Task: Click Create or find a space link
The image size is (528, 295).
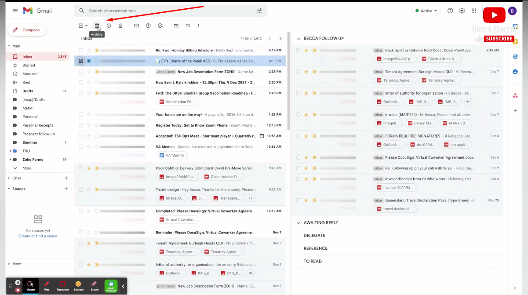Action: tap(38, 236)
